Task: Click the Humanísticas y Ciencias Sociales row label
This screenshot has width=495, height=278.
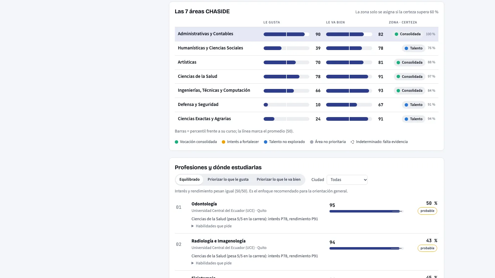Action: (x=210, y=48)
